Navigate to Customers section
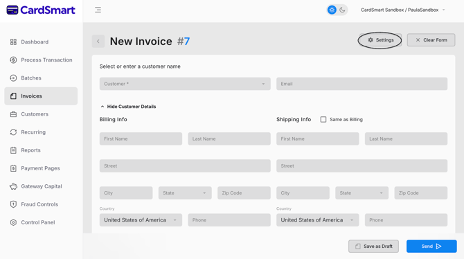This screenshot has width=464, height=259. tap(41, 114)
